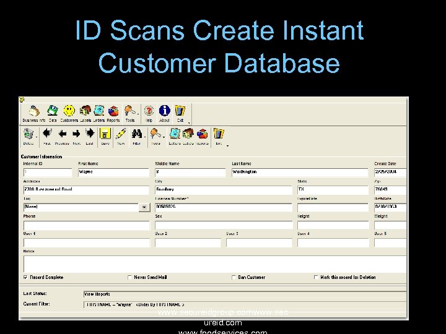Click the User 5 input field
Image resolution: width=446 pixels, height=334 pixels.
[x=390, y=242]
